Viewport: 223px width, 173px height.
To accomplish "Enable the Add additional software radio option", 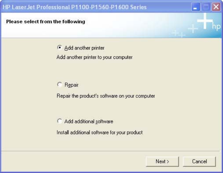I will point(60,121).
